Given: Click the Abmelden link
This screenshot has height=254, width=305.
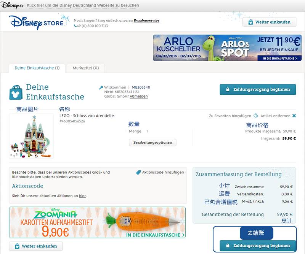Looking at the screenshot, I should pyautogui.click(x=139, y=97).
